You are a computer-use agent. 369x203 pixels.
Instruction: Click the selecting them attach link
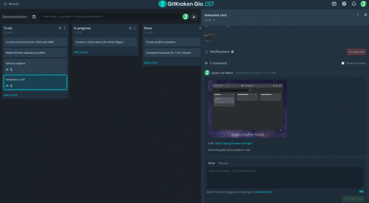click(263, 192)
